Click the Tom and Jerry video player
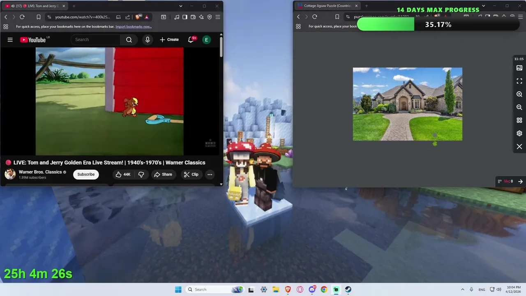Viewport: 526px width, 296px height. coord(109,101)
